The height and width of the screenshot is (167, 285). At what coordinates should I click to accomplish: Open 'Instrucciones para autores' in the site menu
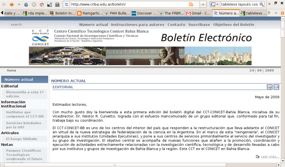point(138,25)
